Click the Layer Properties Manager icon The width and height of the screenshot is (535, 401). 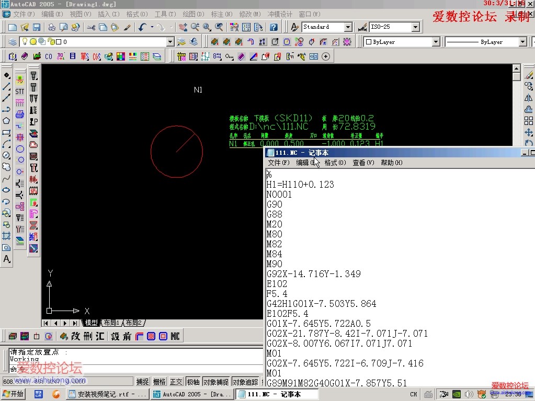12,42
